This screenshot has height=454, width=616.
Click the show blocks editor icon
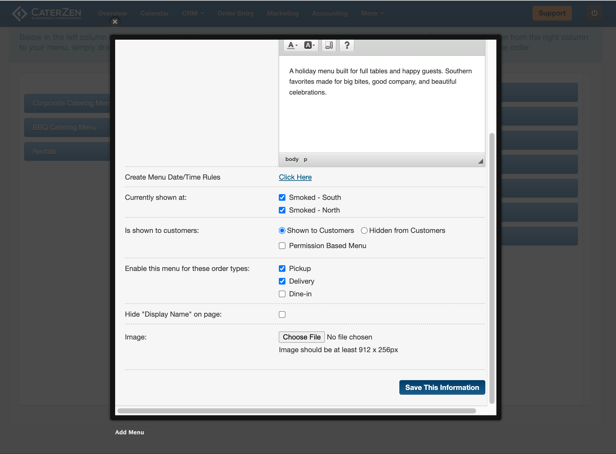click(x=329, y=46)
